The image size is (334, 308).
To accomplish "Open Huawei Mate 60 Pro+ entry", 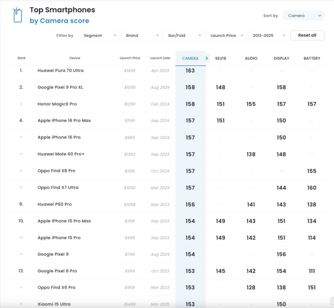I will click(x=61, y=154).
